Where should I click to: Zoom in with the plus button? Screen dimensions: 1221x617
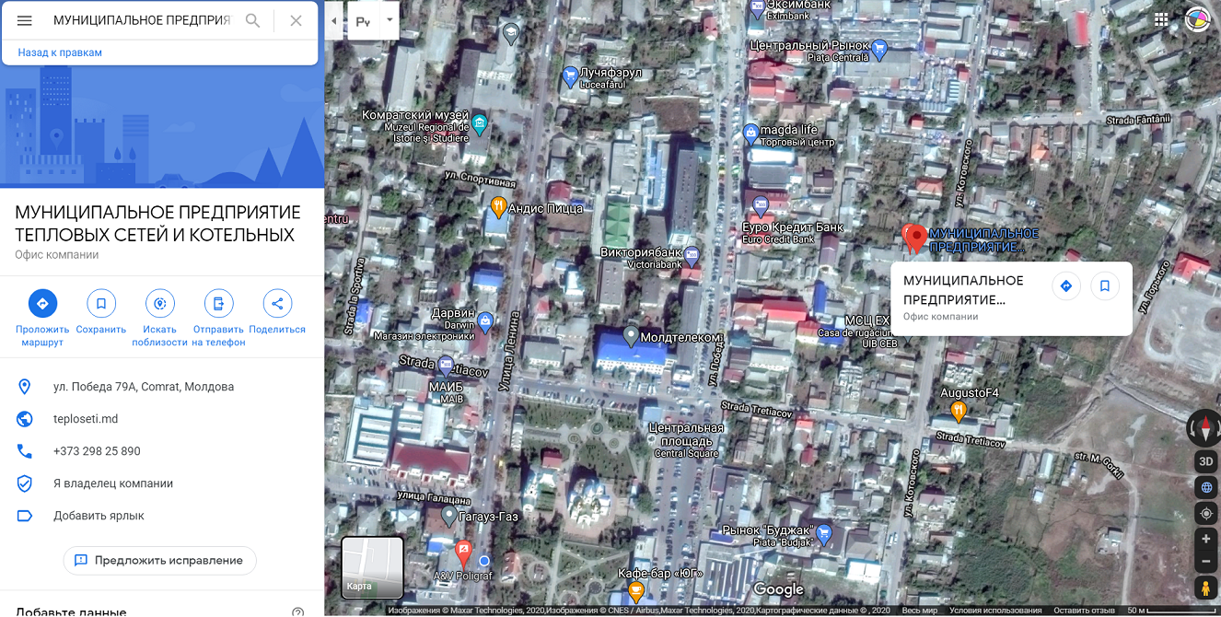click(x=1205, y=539)
